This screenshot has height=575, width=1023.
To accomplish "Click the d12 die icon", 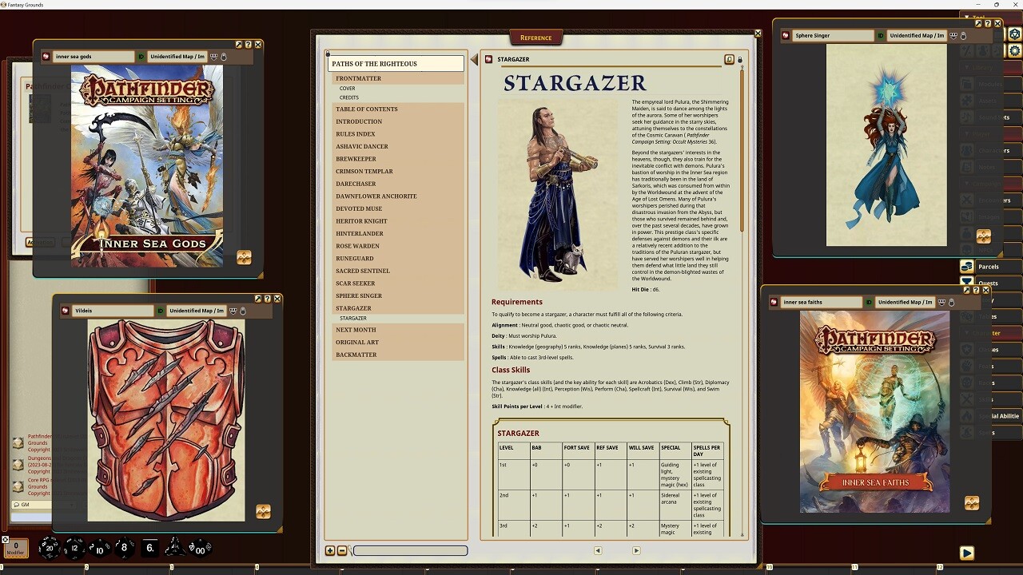I will [74, 548].
